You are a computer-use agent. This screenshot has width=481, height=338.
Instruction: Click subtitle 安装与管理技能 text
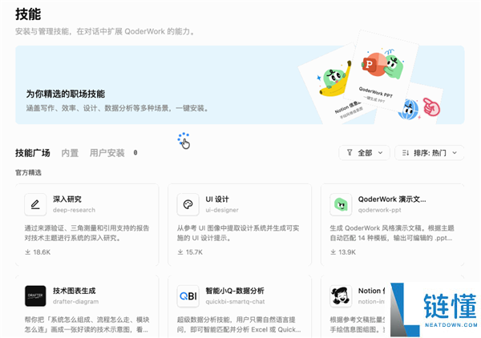coord(105,31)
